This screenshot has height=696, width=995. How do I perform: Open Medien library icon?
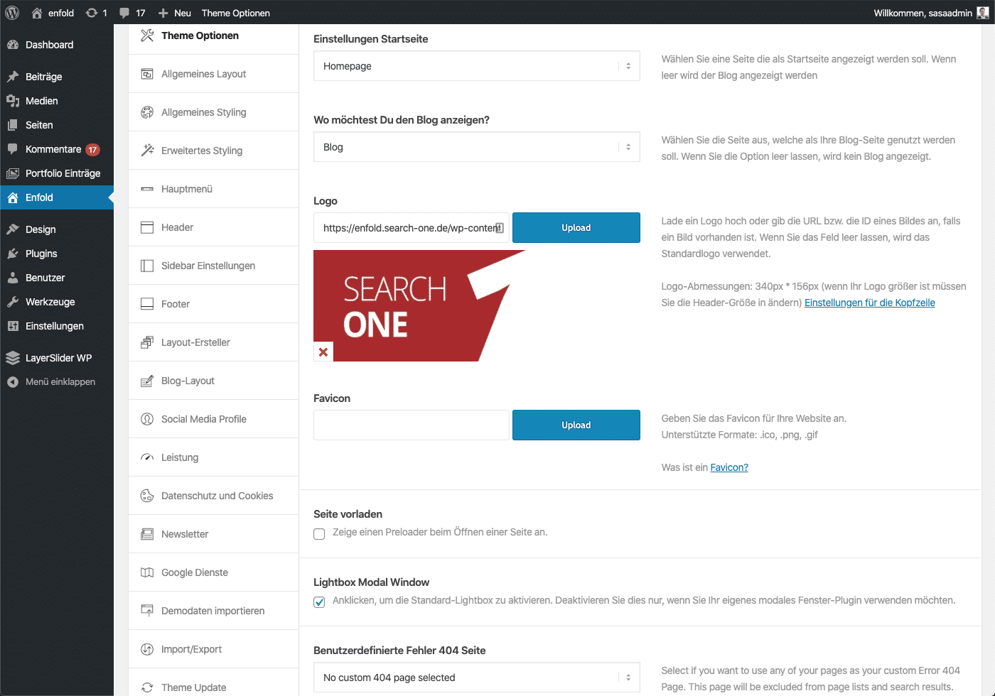coord(13,101)
